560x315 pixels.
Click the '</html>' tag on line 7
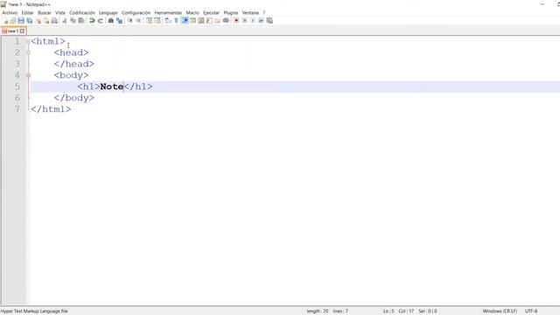(51, 109)
